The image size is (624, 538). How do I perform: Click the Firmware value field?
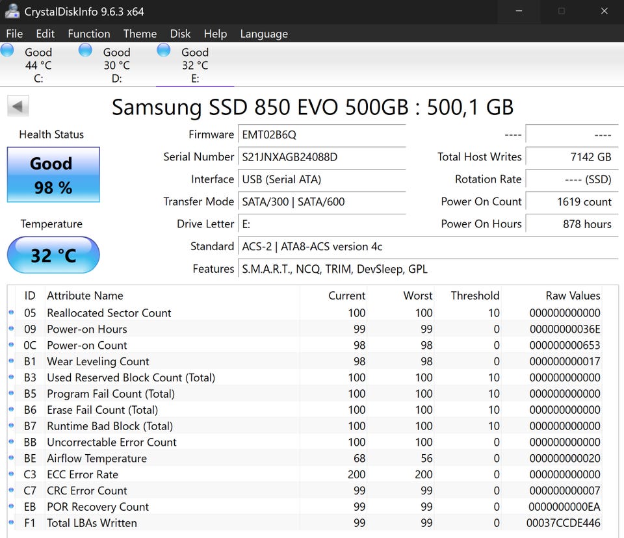tap(322, 134)
